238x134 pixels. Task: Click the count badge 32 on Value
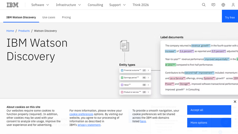point(144,85)
